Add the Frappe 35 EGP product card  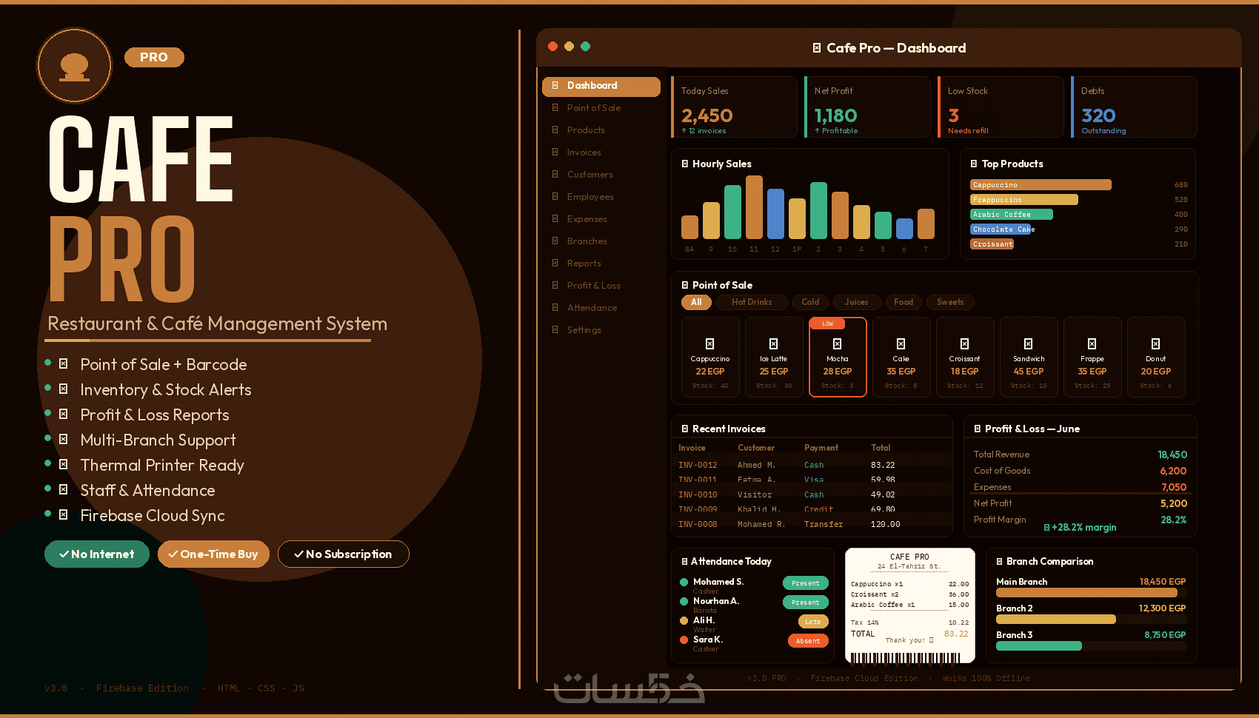1092,357
